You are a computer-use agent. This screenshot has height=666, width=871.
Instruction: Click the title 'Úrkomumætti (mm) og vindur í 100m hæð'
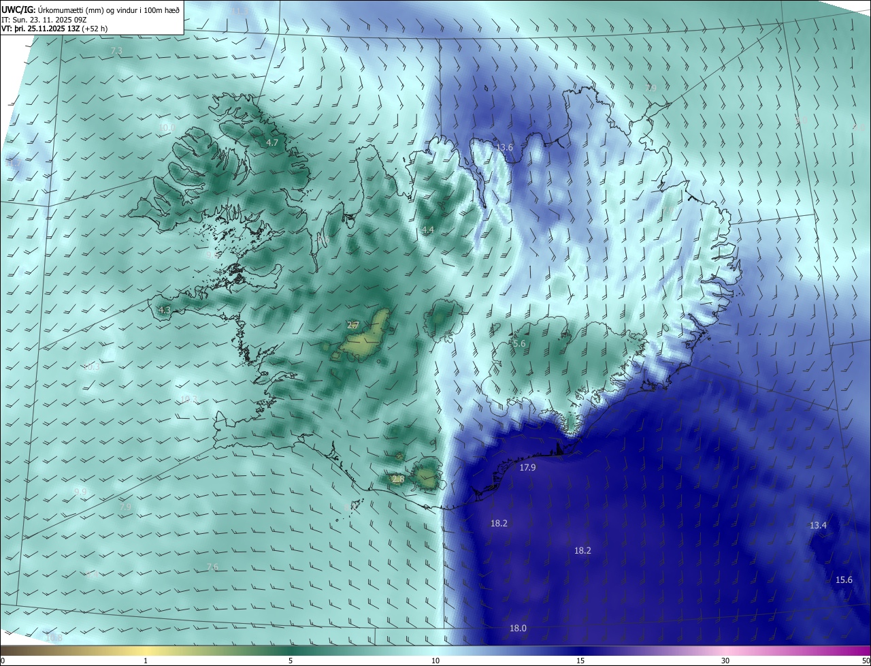(x=109, y=10)
